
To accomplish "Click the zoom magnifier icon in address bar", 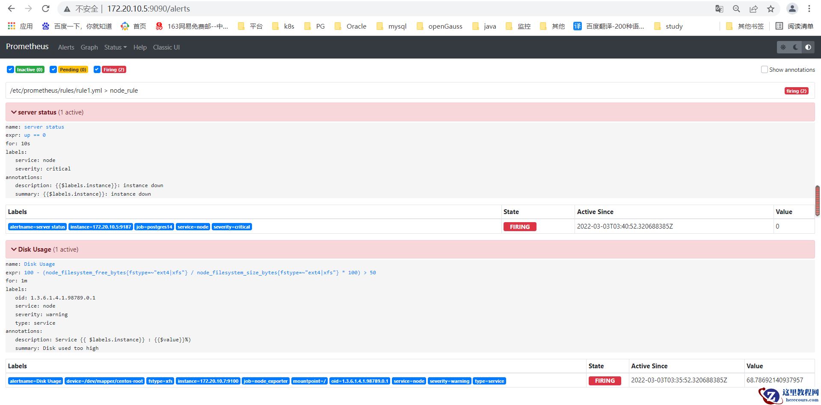I will coord(736,9).
